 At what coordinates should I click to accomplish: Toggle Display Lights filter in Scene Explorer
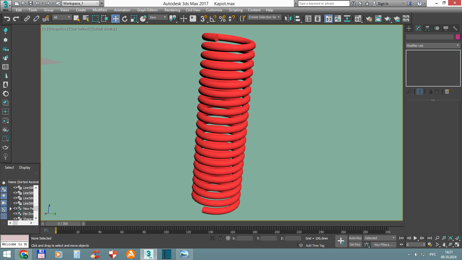click(x=4, y=196)
